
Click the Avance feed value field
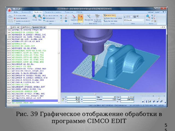(x=109, y=99)
